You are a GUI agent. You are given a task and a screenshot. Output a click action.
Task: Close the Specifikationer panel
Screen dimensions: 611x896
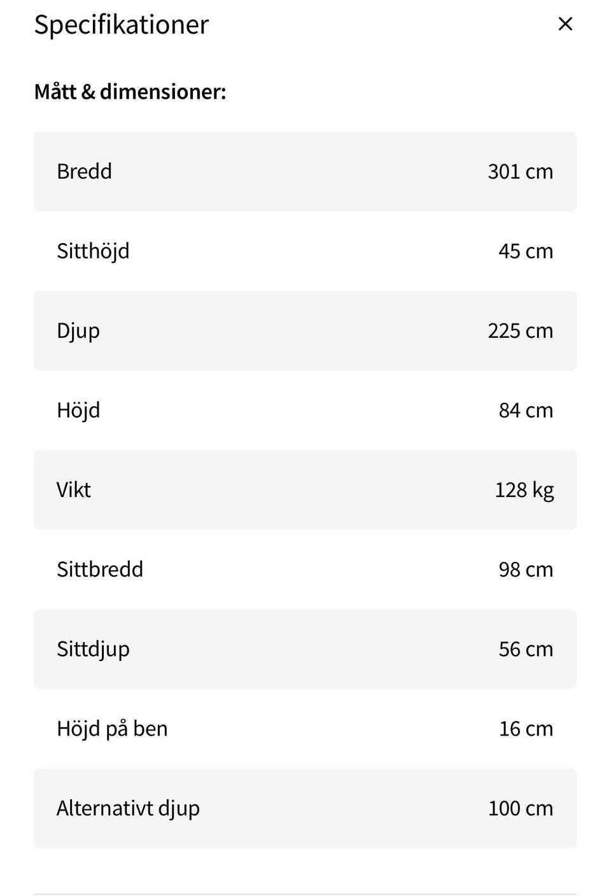[565, 24]
